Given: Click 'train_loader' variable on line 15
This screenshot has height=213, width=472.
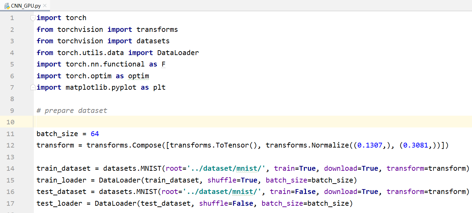Looking at the screenshot, I should pyautogui.click(x=61, y=180).
